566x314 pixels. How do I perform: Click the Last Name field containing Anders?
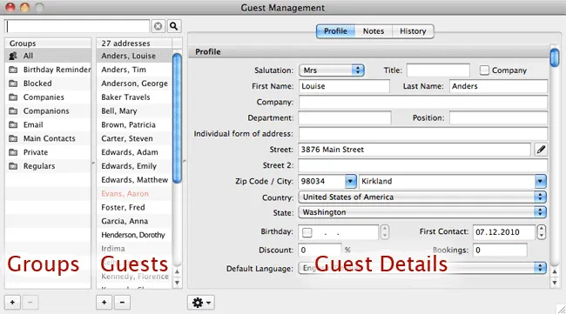[498, 86]
